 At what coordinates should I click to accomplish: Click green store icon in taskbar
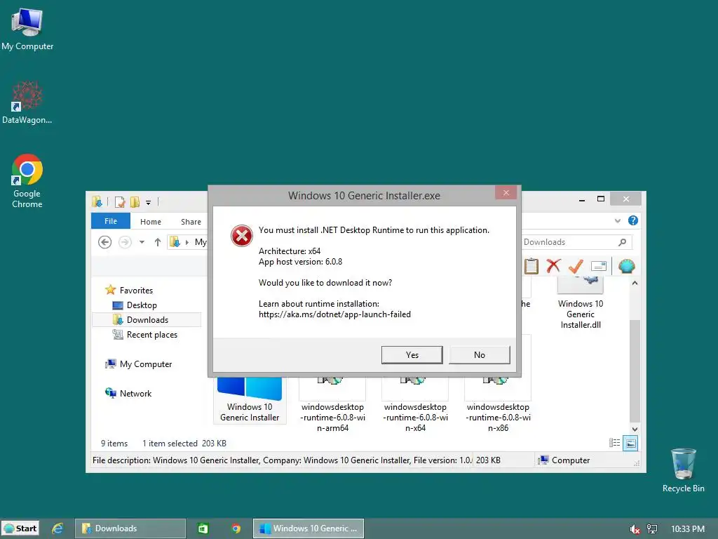(x=203, y=528)
